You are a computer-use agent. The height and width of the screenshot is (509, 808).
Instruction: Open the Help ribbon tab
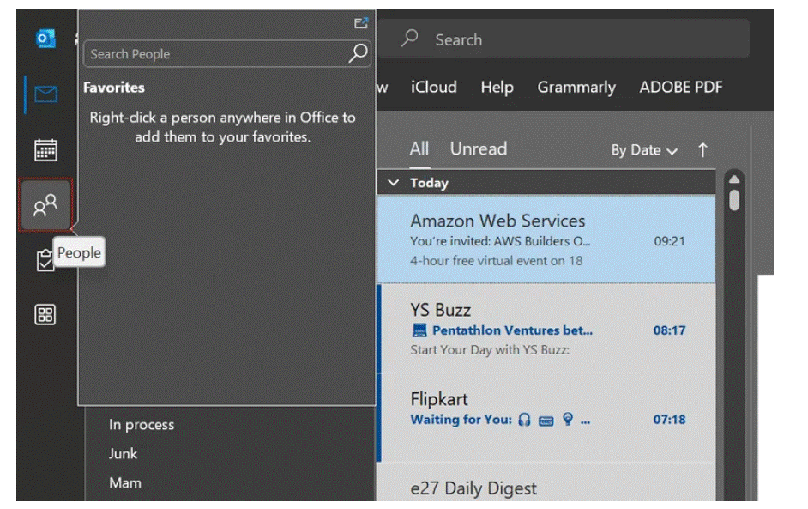(x=497, y=88)
